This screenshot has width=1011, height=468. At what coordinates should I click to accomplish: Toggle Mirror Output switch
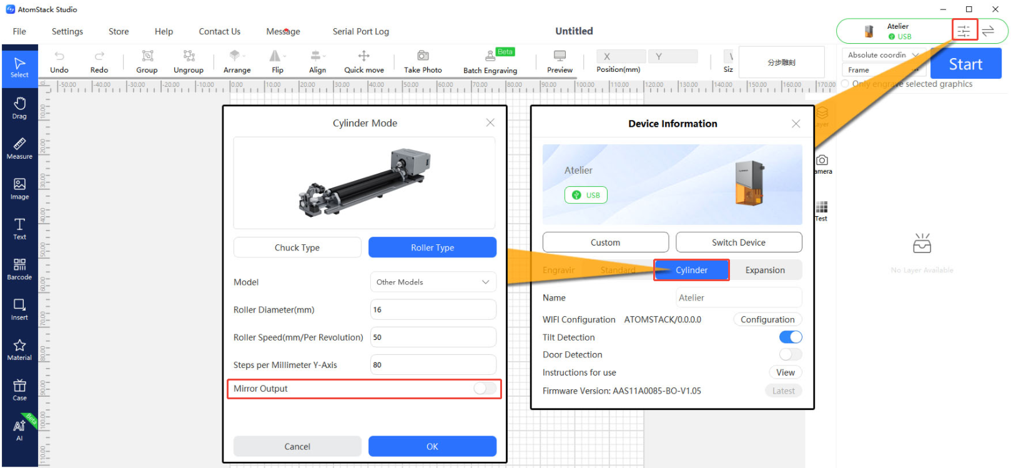point(484,389)
